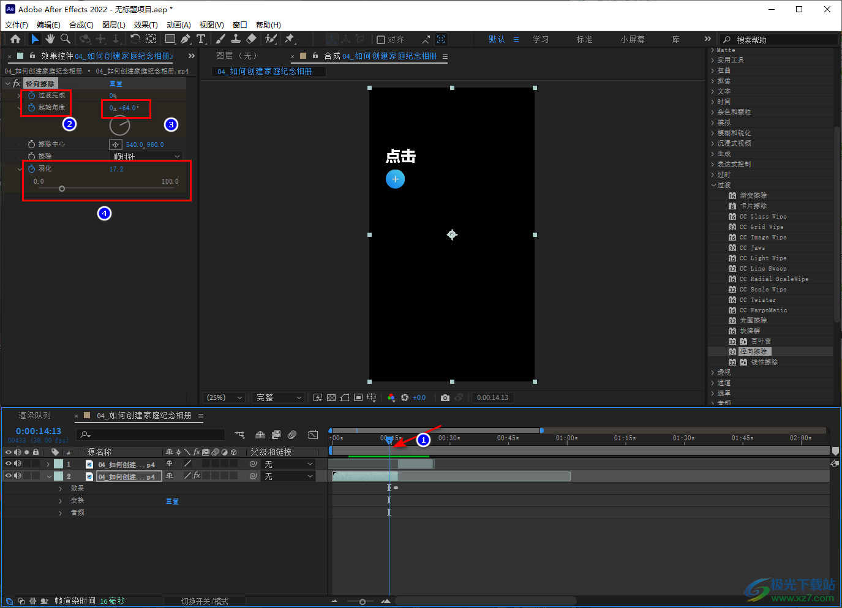Mute audio of layer 2

18,476
